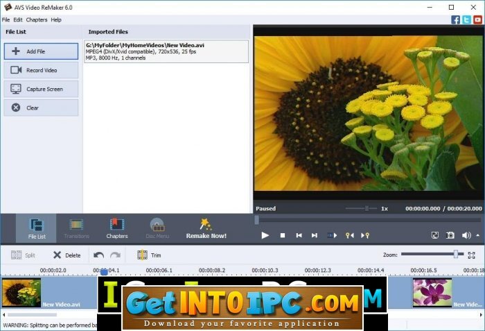Viewport: 485px width, 331px height.
Task: Select the blue timeline playhead marker
Action: 104,272
